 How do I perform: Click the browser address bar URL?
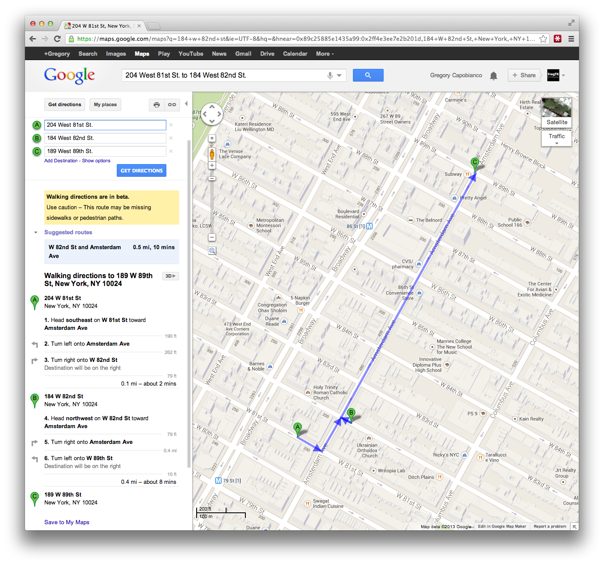(306, 39)
